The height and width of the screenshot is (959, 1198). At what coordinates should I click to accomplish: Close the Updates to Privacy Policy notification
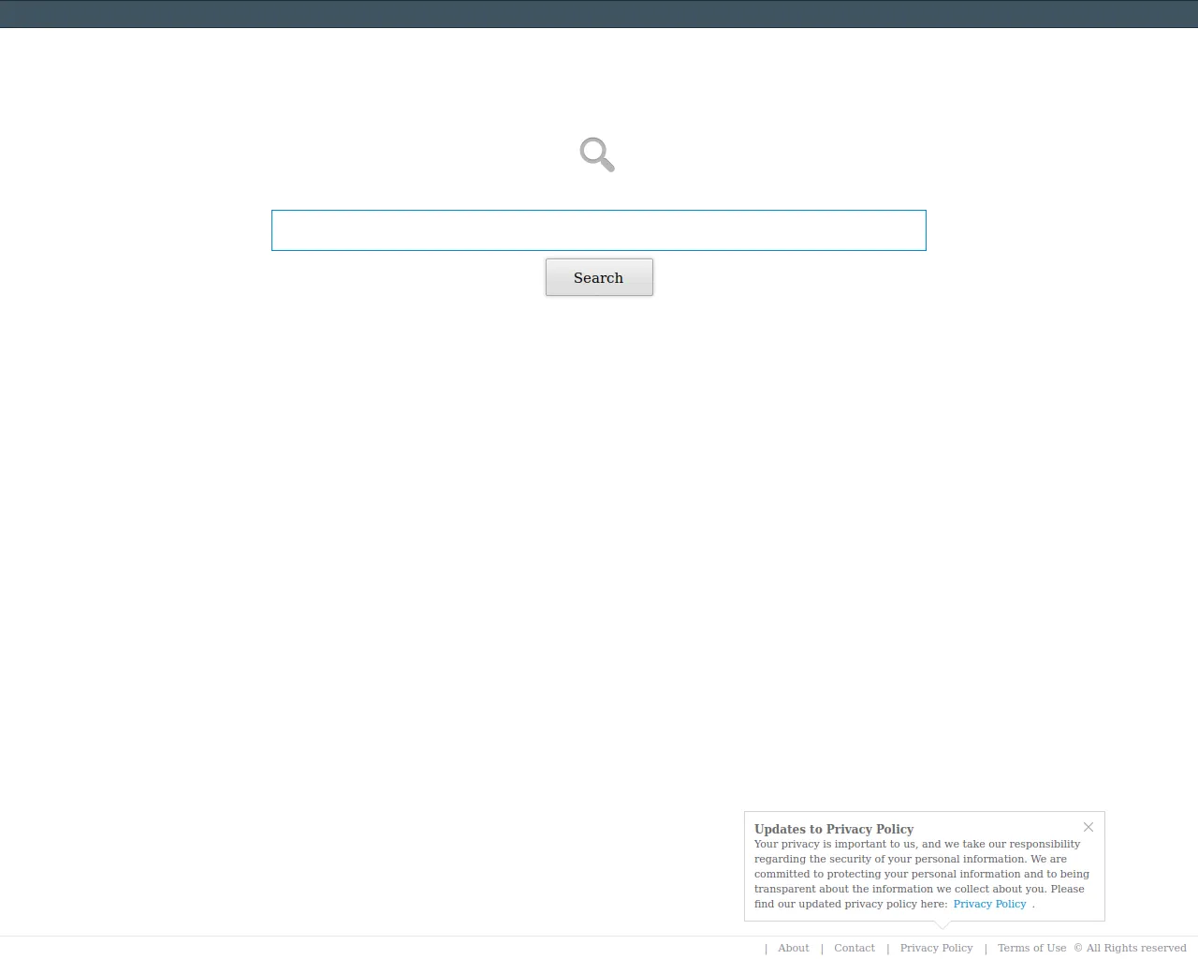click(1088, 827)
